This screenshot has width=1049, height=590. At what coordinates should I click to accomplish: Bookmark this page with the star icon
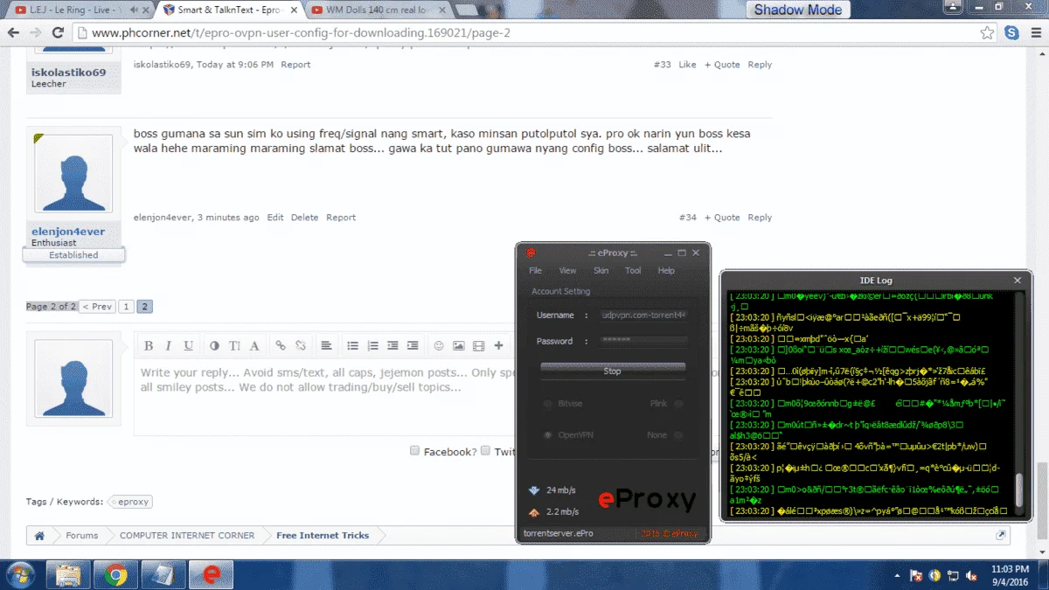(987, 33)
